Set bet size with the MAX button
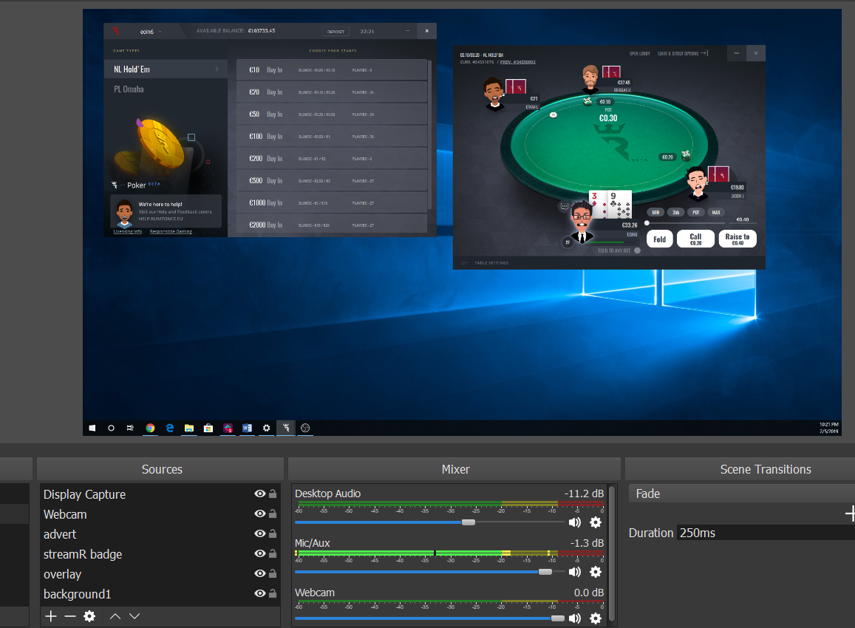Viewport: 855px width, 628px height. (x=716, y=212)
